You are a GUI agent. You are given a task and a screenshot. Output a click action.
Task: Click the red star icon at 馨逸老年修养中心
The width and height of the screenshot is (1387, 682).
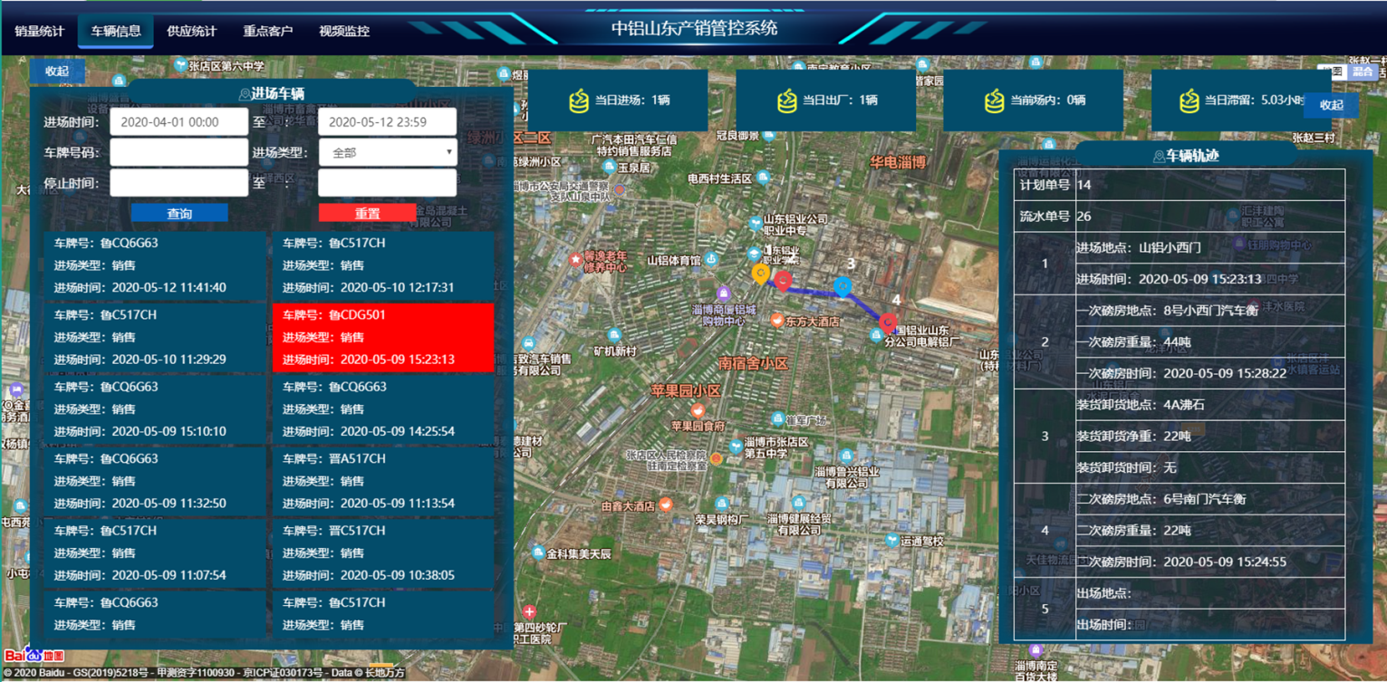pyautogui.click(x=575, y=261)
